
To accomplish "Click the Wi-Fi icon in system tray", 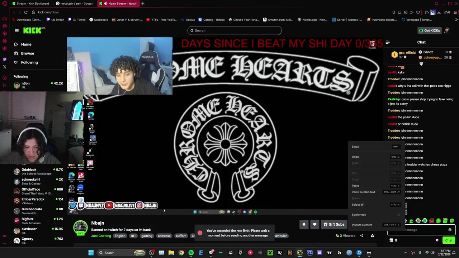I will 427,253.
